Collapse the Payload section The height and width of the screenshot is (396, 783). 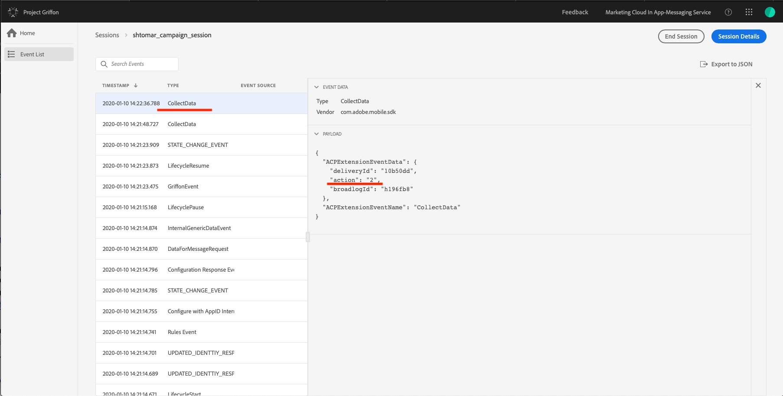[316, 134]
